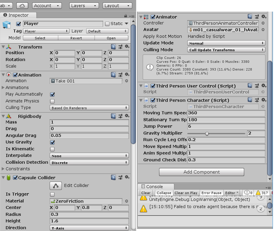This screenshot has width=275, height=231.
Task: Click the Animation component settings gear
Action: point(127,75)
